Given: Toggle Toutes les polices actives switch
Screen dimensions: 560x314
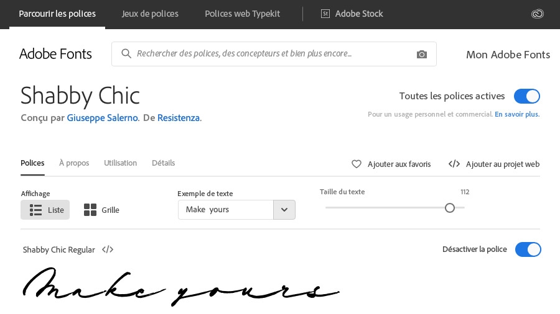Looking at the screenshot, I should (527, 96).
